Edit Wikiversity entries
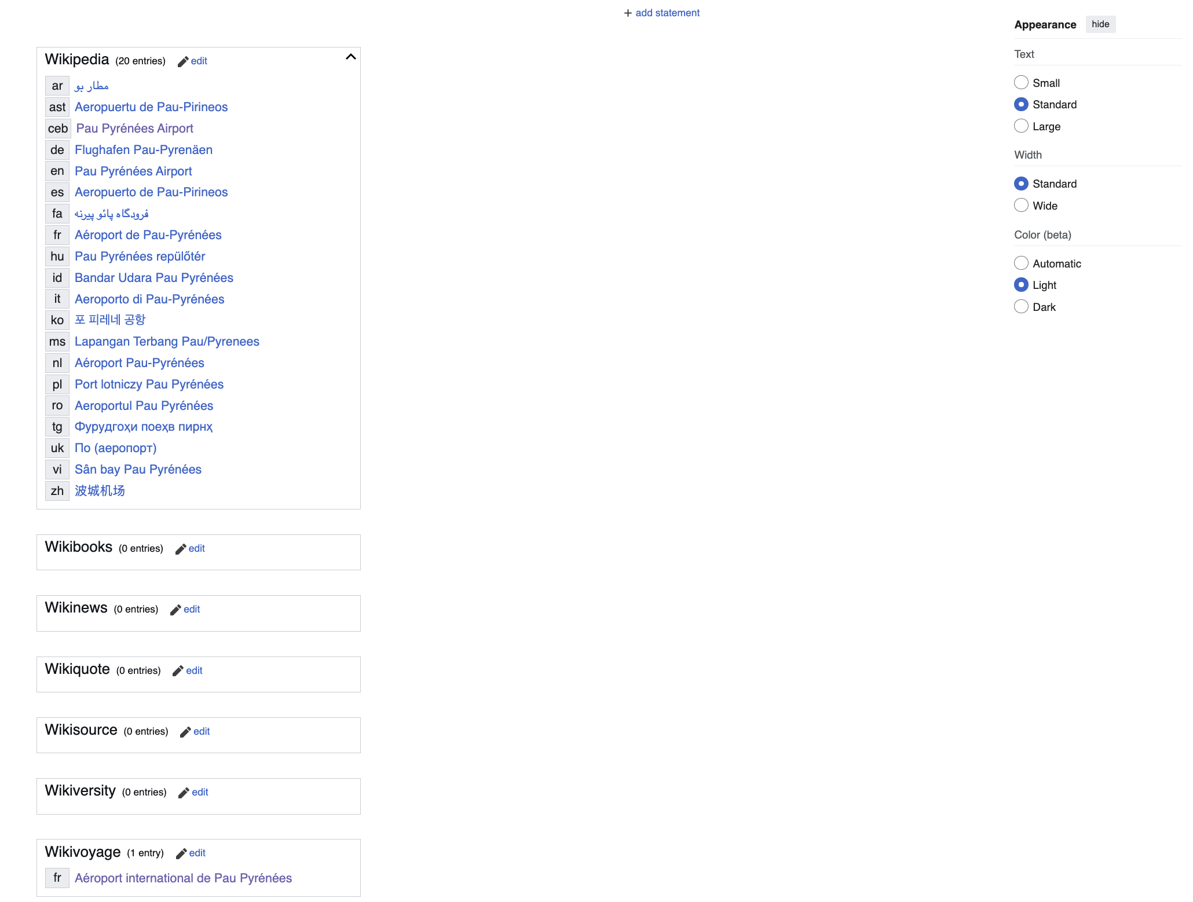The image size is (1193, 902). click(x=200, y=792)
